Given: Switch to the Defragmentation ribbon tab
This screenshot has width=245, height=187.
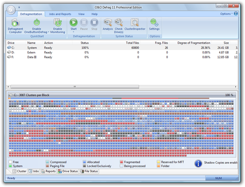Looking at the screenshot, I should (x=31, y=14).
